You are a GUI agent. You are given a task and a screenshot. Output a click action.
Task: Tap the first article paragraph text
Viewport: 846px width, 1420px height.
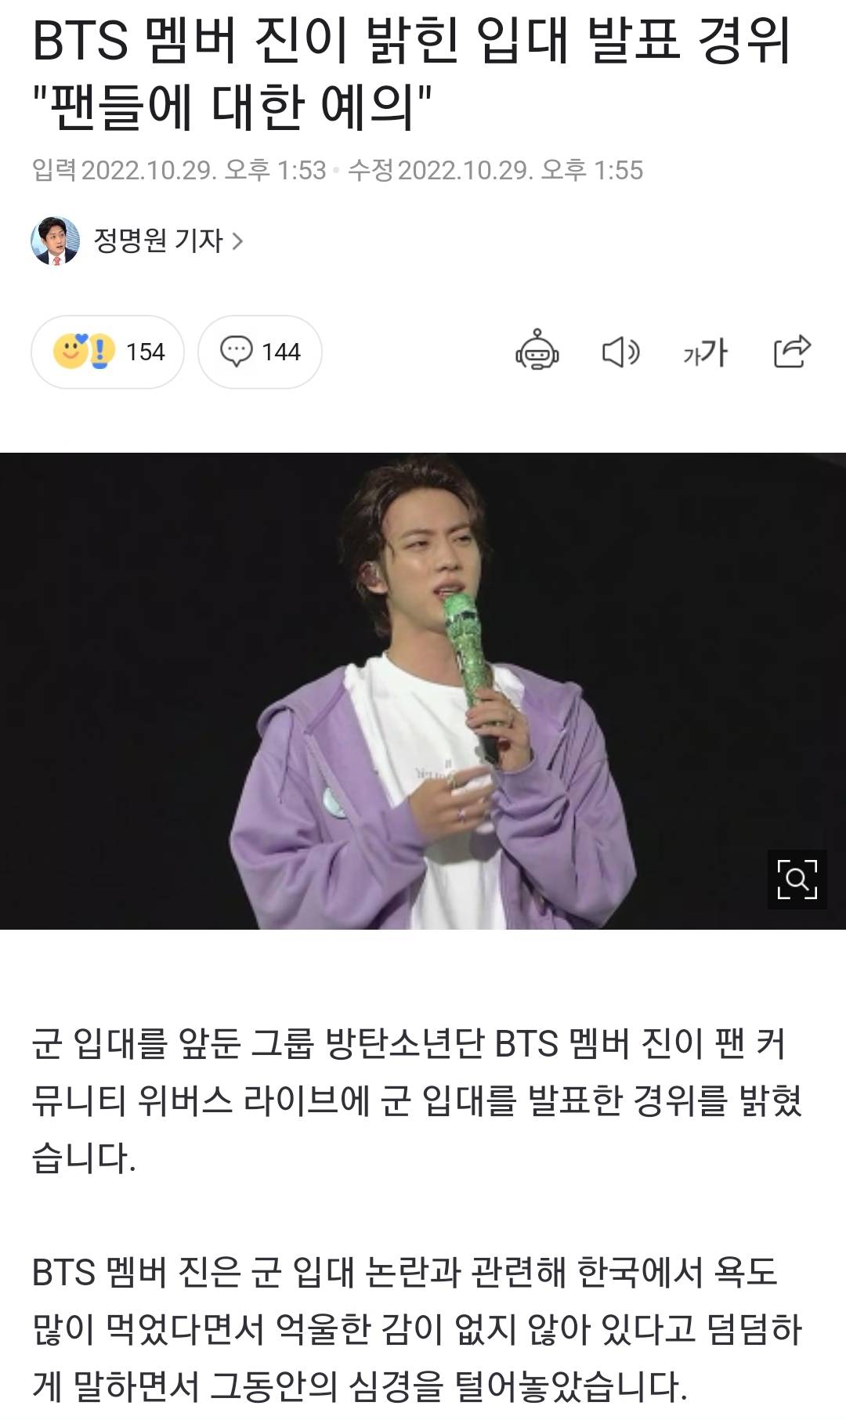417,1100
